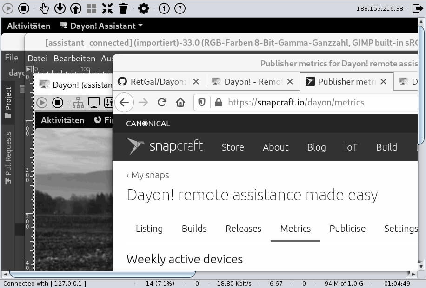Click the upload clipboard arrow icon
Viewport: 426px width, 288px height.
pyautogui.click(x=76, y=8)
